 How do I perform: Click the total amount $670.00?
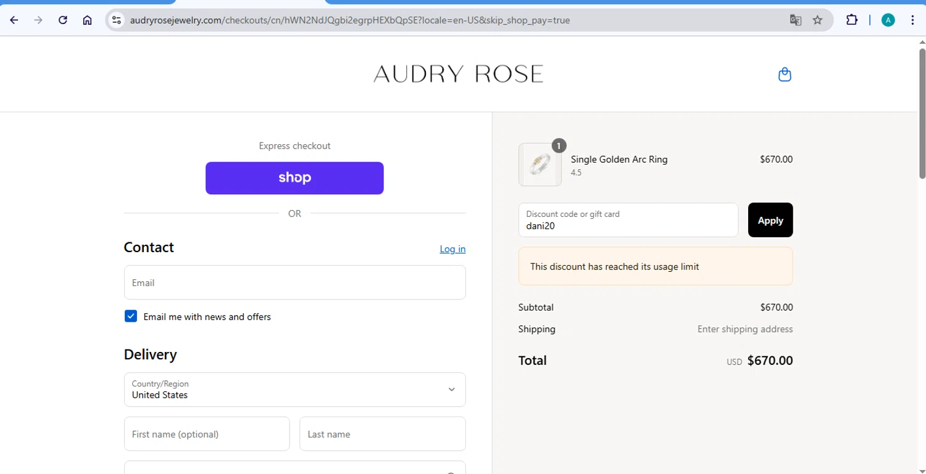[x=770, y=361]
